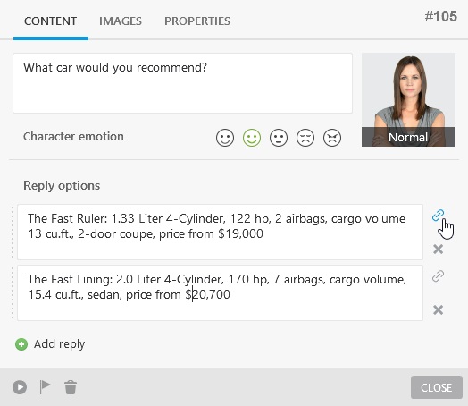Click the flag icon in bottom bar
The height and width of the screenshot is (406, 468).
(45, 387)
